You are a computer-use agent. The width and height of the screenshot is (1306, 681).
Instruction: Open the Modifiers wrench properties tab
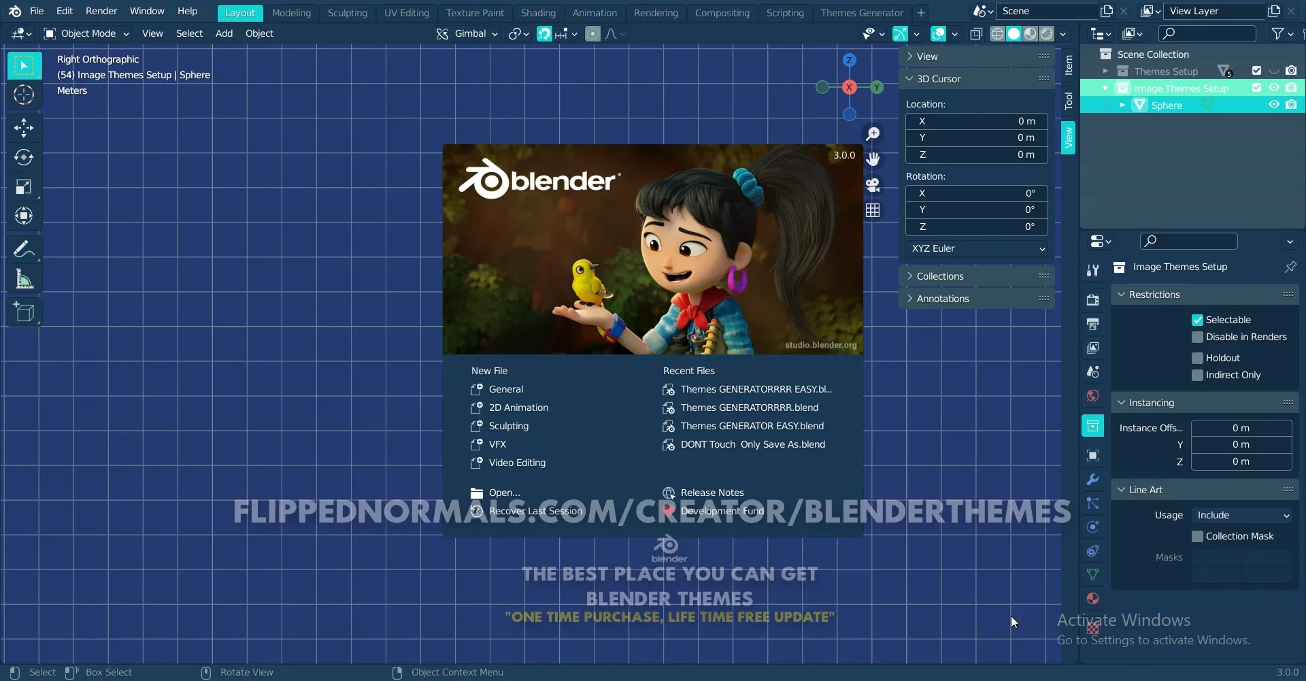(x=1092, y=479)
